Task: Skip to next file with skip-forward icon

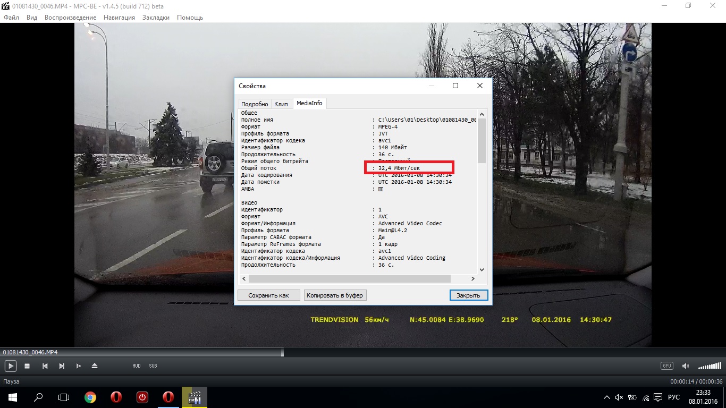Action: click(62, 366)
